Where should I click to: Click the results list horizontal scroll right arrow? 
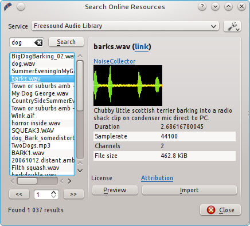pyautogui.click(x=69, y=181)
